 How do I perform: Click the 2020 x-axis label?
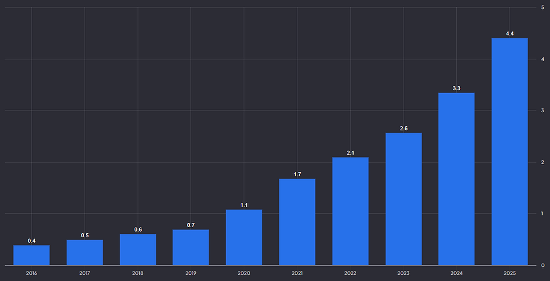click(x=244, y=273)
